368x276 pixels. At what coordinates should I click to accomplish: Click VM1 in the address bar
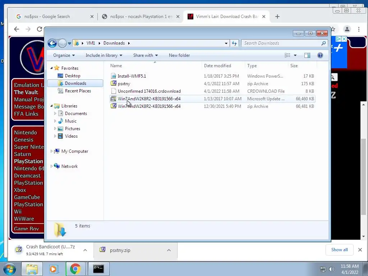[91, 43]
